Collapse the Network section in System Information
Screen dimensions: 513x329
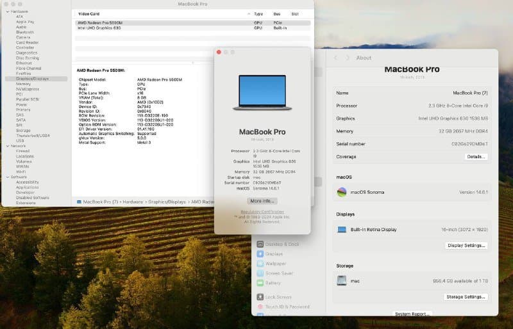pyautogui.click(x=8, y=146)
